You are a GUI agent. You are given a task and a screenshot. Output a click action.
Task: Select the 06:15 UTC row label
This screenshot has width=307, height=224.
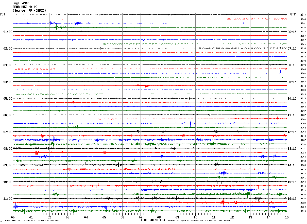292,32
